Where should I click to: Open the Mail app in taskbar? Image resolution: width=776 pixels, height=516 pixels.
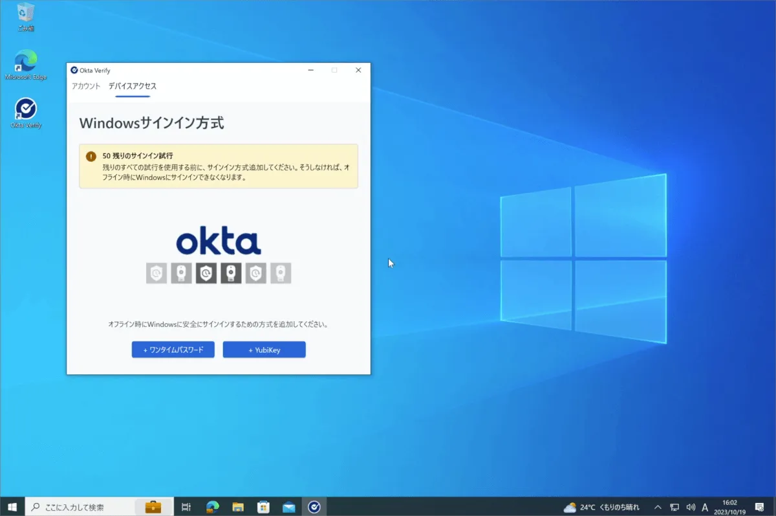point(288,507)
